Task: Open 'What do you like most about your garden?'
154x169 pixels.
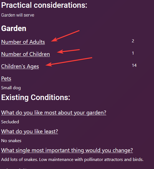Action: pyautogui.click(x=54, y=113)
